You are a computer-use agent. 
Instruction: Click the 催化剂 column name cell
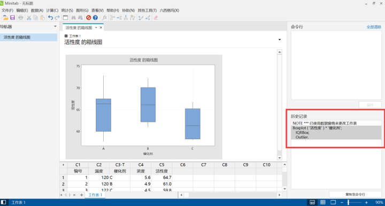120,171
